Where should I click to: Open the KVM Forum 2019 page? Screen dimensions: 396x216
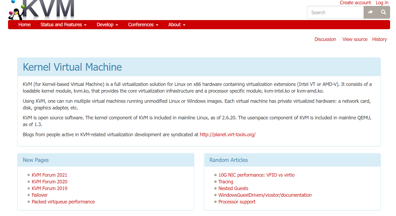pos(49,188)
